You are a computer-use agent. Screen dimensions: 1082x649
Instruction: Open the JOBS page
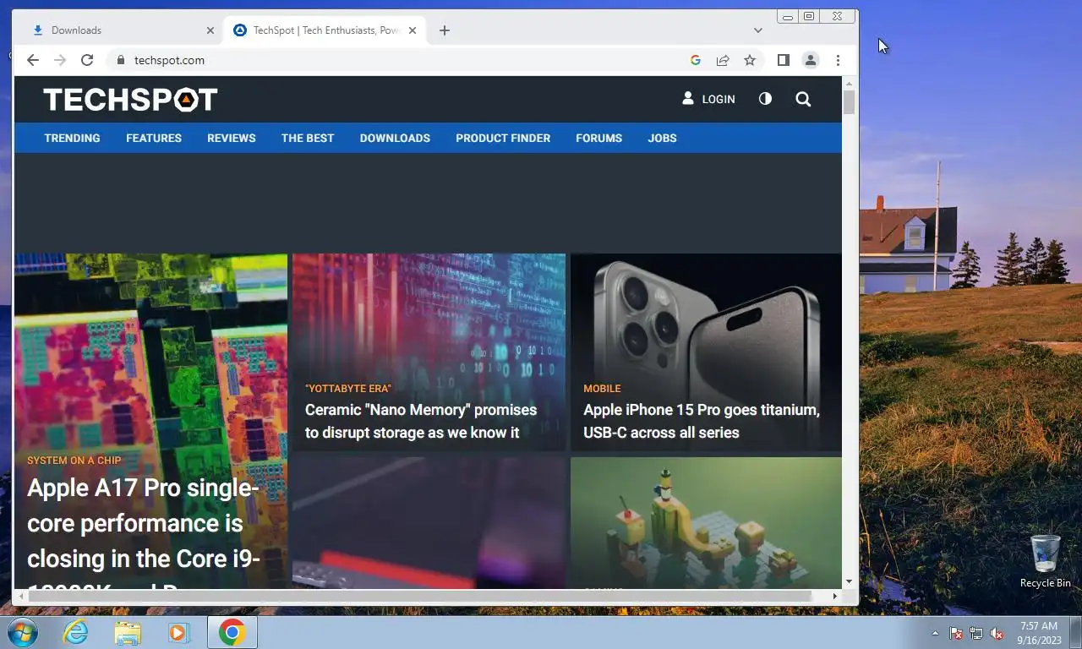[662, 138]
